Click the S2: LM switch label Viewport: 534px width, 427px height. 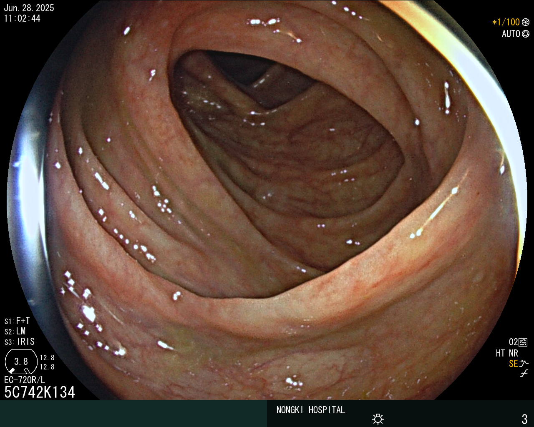(15, 331)
